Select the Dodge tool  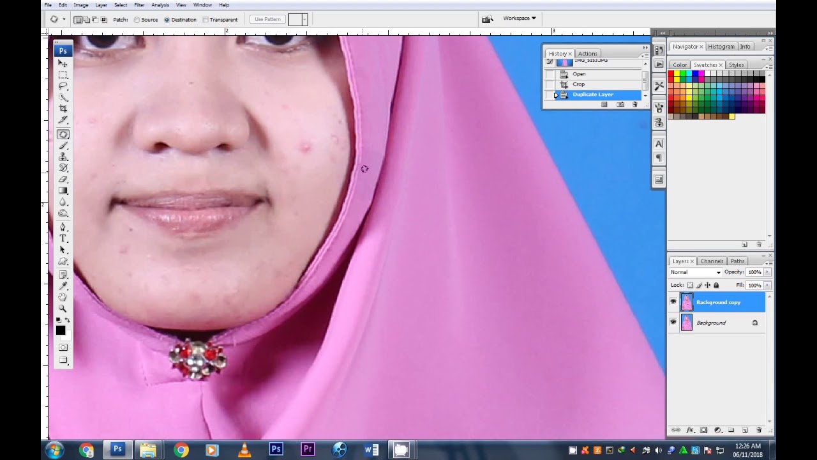[63, 213]
